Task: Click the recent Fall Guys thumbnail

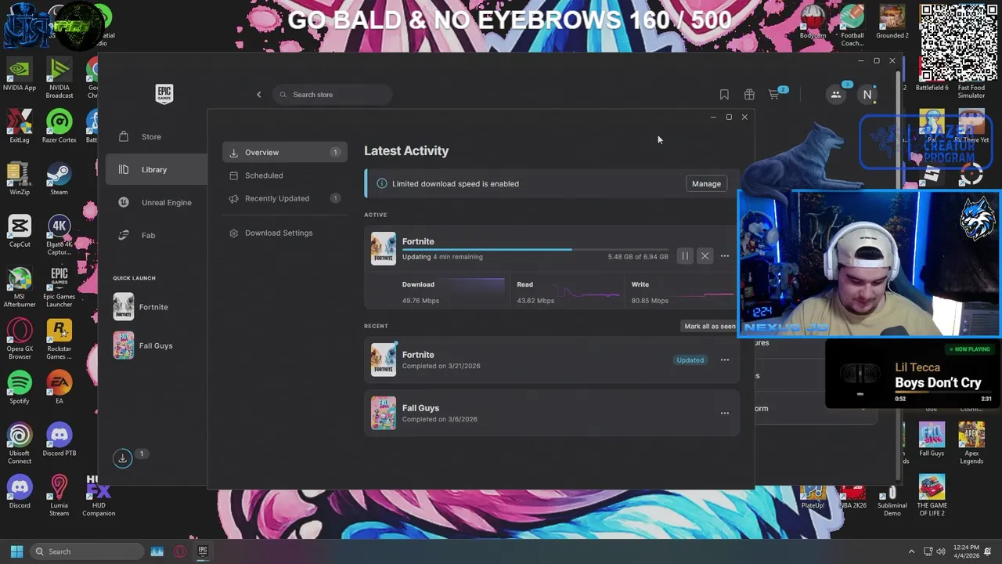Action: coord(384,413)
